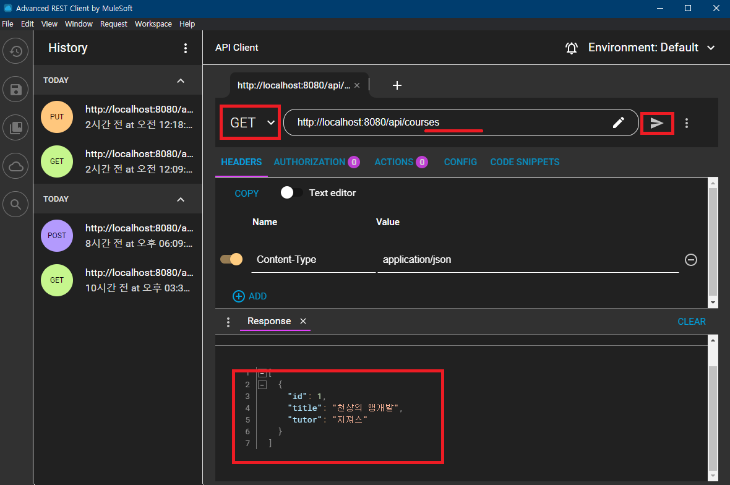
Task: Click the API Client heading
Action: tap(236, 48)
